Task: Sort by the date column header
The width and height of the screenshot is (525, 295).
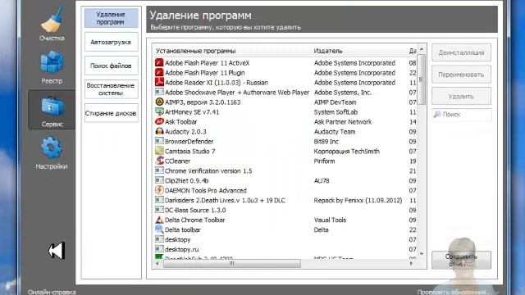Action: 412,51
